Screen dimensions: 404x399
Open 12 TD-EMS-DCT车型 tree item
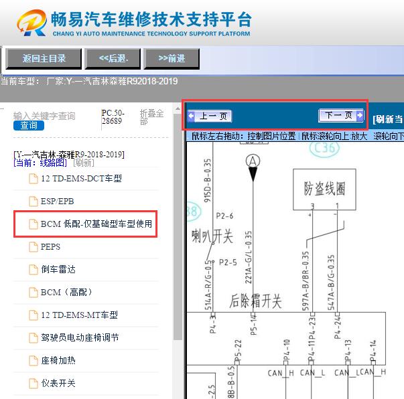click(81, 178)
